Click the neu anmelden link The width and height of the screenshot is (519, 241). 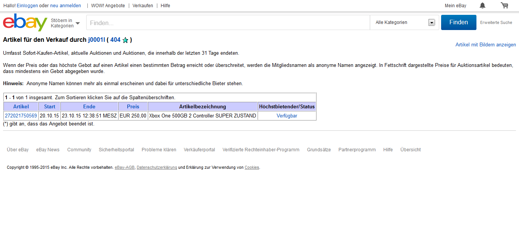(x=65, y=6)
